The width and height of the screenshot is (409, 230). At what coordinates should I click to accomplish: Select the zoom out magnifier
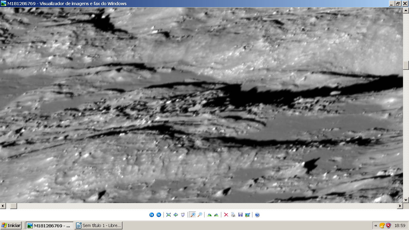tap(200, 215)
